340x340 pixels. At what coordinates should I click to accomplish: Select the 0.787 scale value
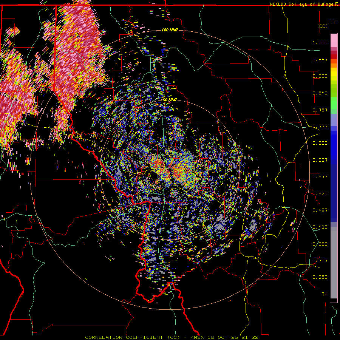coord(320,110)
